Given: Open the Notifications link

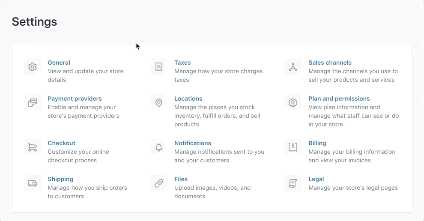Looking at the screenshot, I should [x=193, y=143].
